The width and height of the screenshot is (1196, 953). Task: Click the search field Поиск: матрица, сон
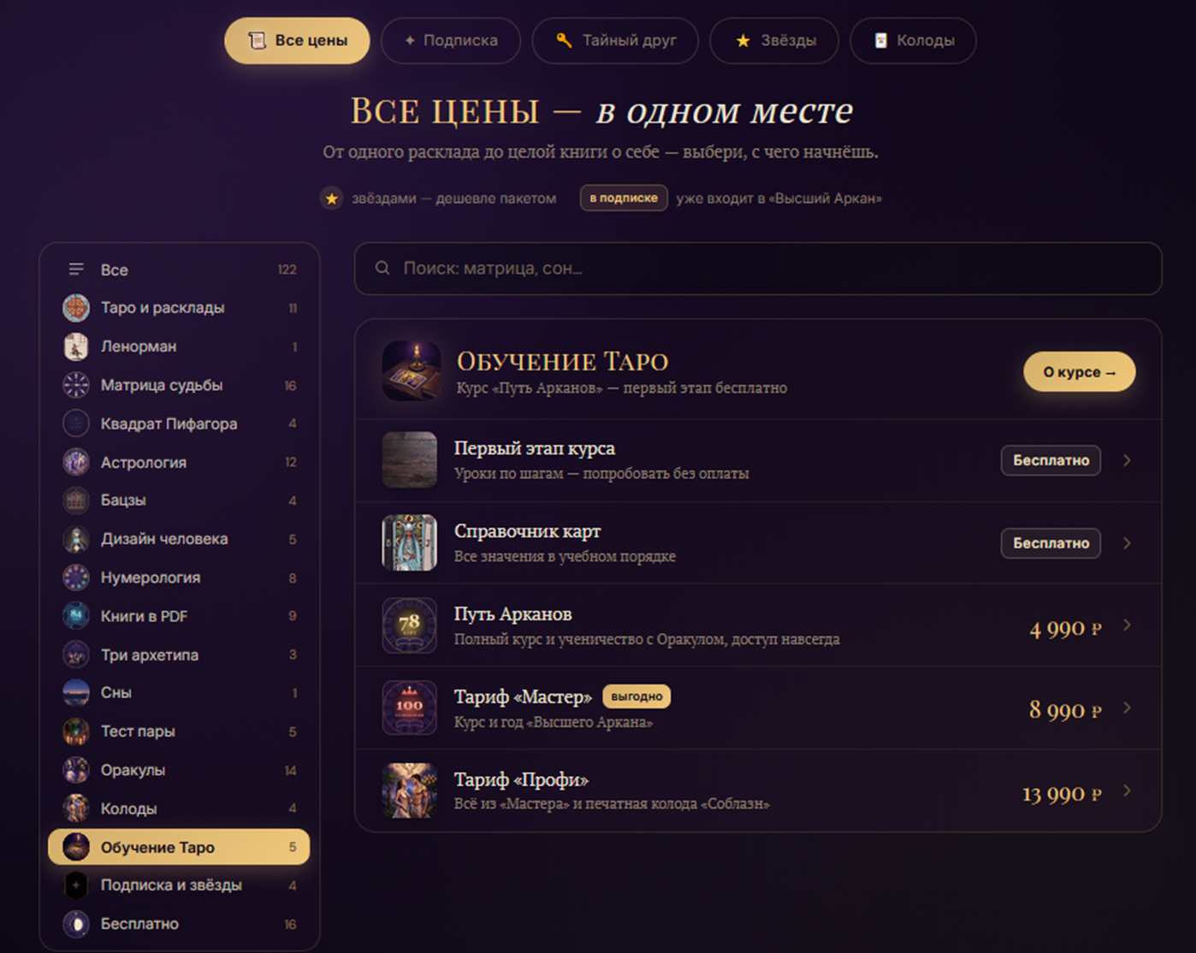coord(758,269)
